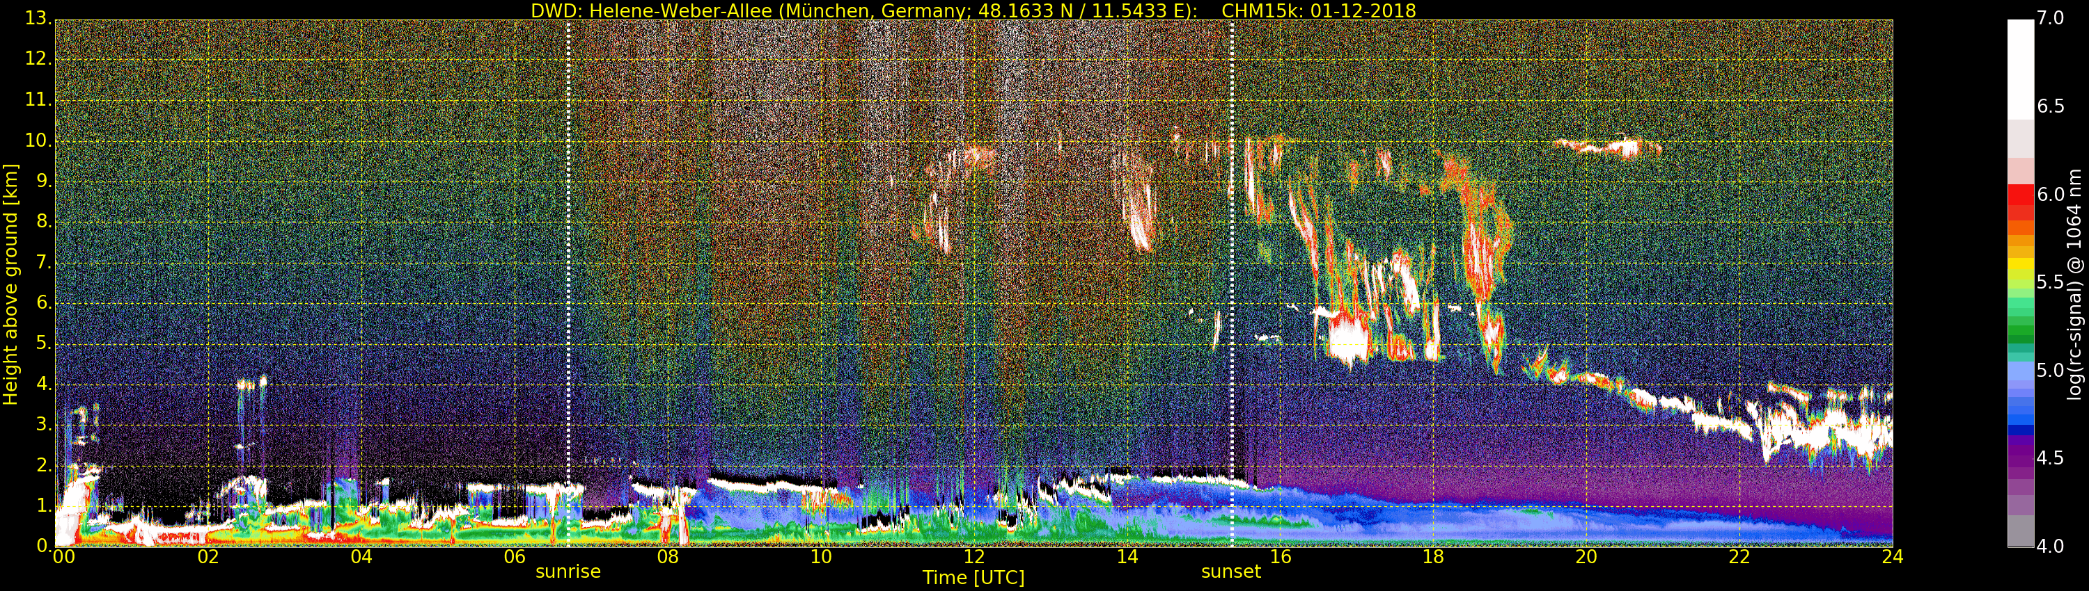The image size is (2089, 591).
Task: Click the '8' height axis tick label
Action: click(45, 221)
